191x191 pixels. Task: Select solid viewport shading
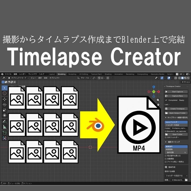coord(182,78)
